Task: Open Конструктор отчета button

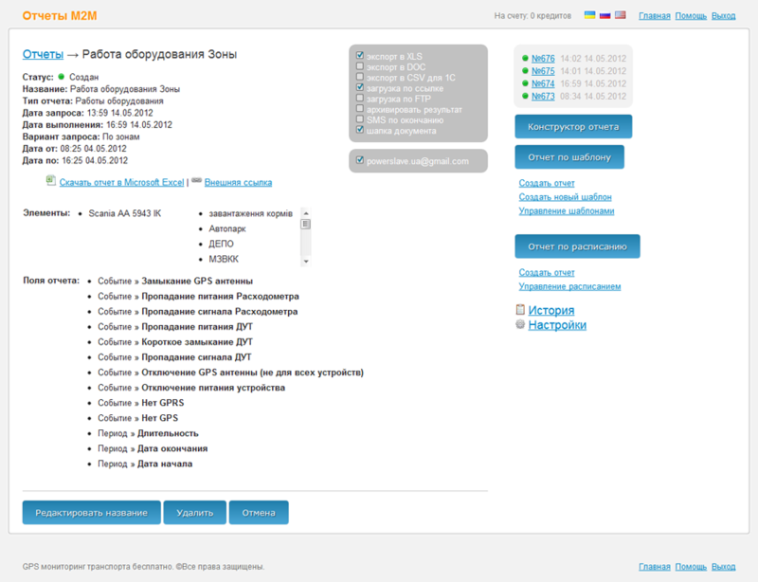Action: (x=573, y=127)
